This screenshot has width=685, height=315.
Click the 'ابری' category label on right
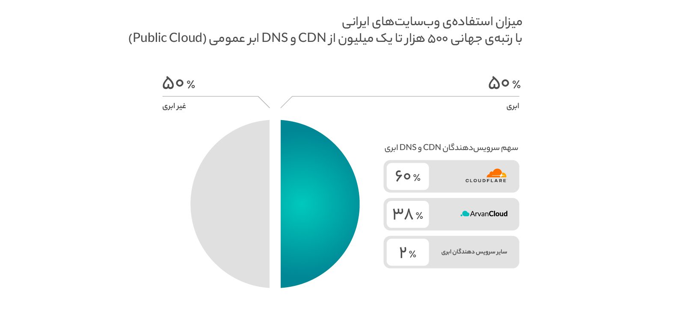pos(513,106)
